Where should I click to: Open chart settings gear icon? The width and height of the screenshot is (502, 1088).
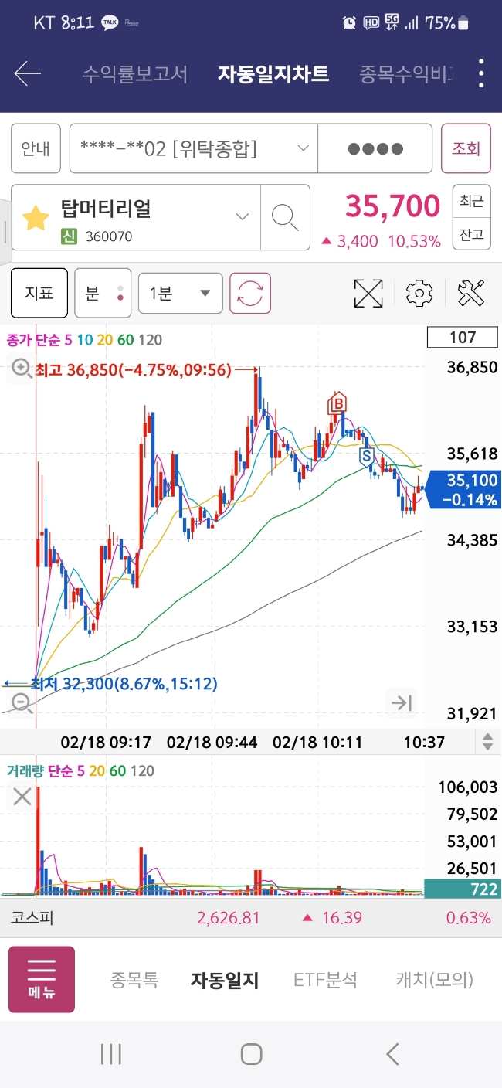pyautogui.click(x=419, y=294)
